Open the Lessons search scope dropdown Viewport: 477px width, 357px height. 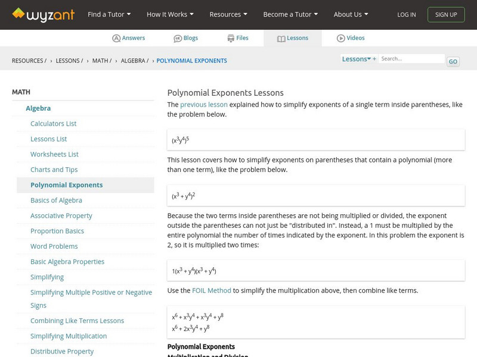357,59
